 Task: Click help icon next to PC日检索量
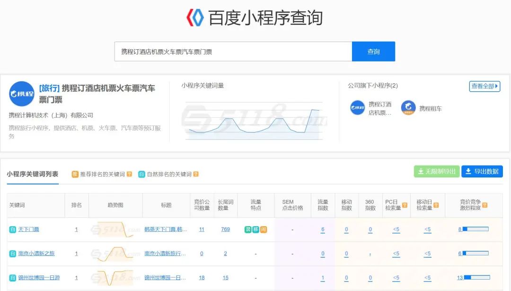click(x=405, y=205)
